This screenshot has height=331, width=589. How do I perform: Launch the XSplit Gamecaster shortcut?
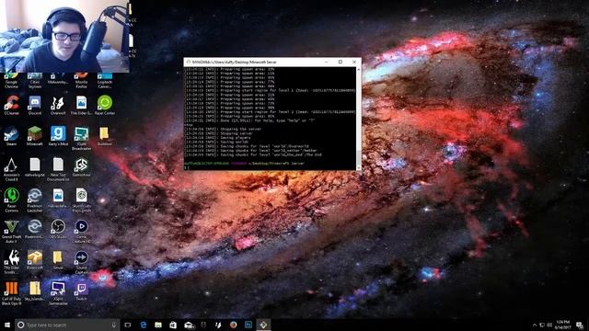[x=58, y=293]
